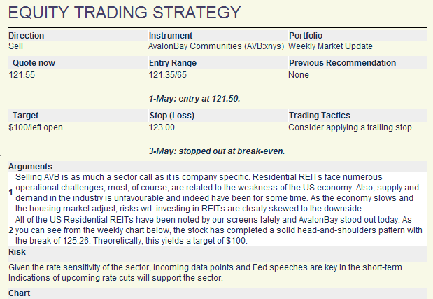433x299 pixels.
Task: Click the trailing stop trading tactics text
Action: tap(351, 127)
